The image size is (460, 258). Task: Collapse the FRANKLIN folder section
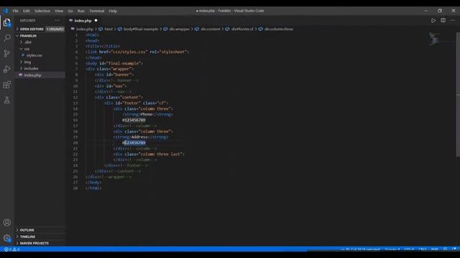28,36
